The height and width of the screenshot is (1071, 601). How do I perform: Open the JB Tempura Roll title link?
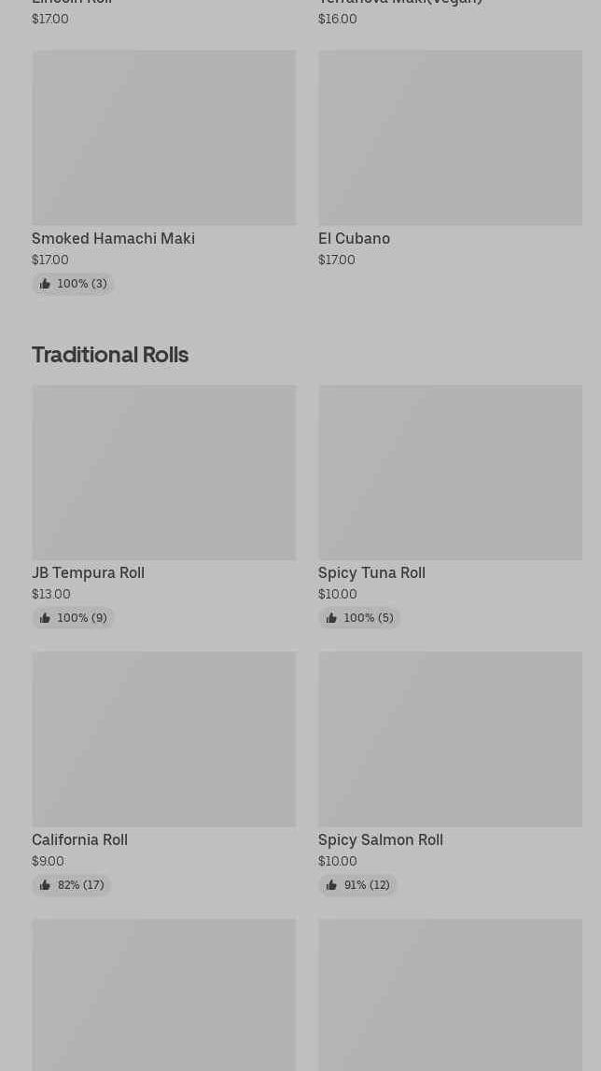pos(88,573)
